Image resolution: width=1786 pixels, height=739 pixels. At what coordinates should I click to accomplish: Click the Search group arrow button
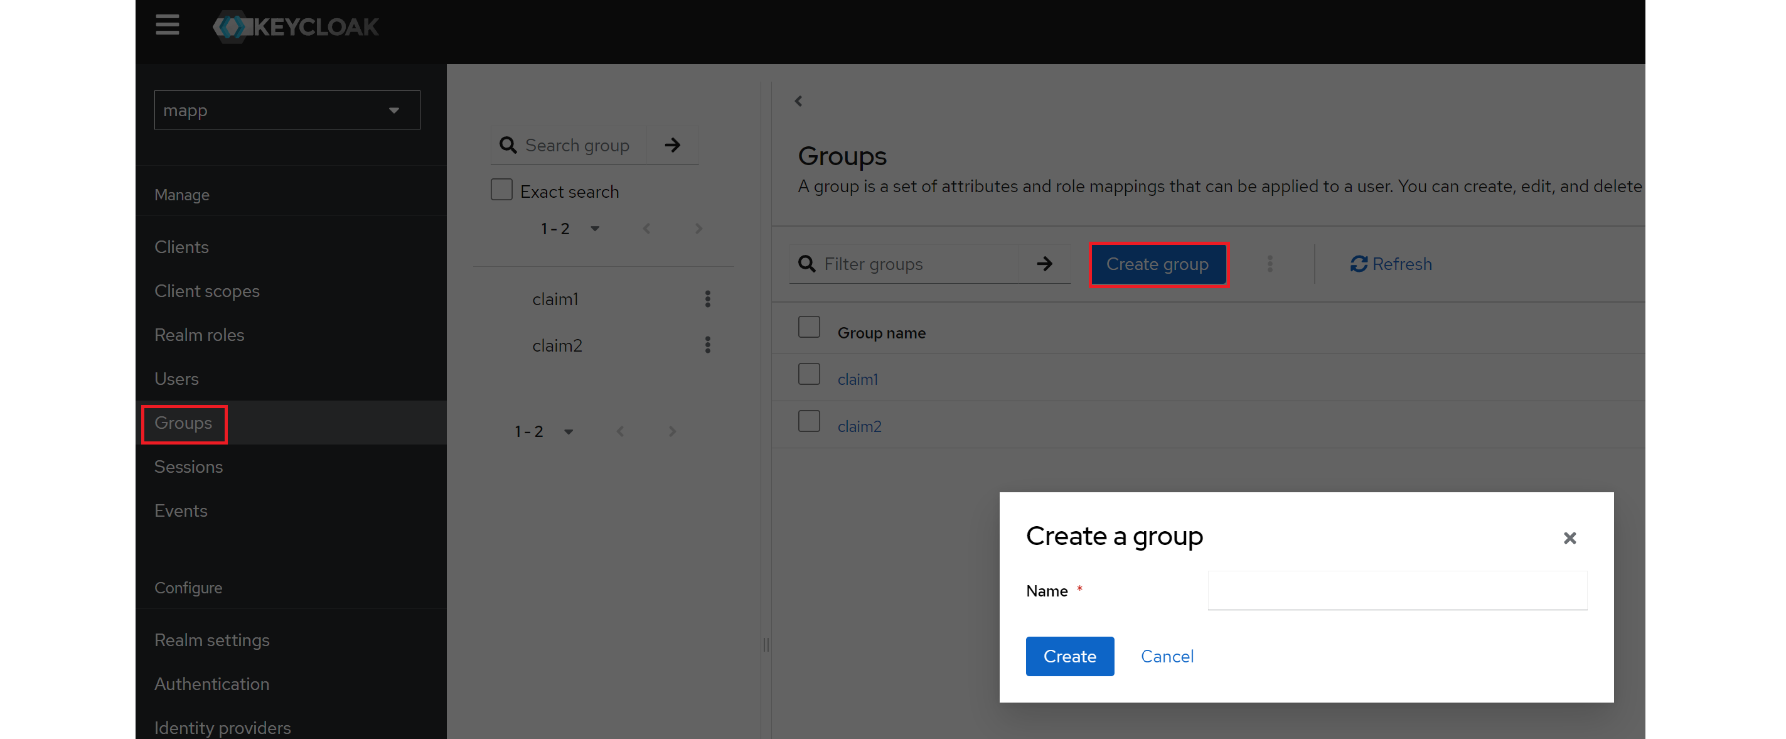[x=672, y=145]
